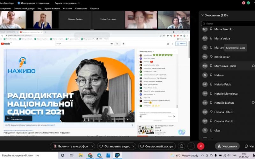Toggle camera with Остановить видео

pyautogui.click(x=114, y=146)
